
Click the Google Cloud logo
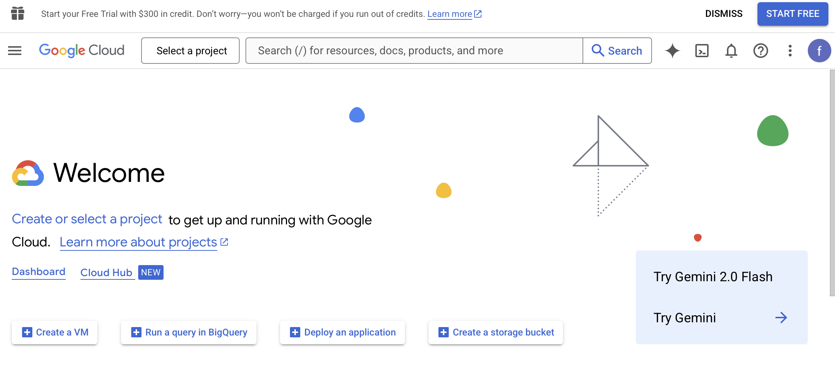[x=82, y=51]
